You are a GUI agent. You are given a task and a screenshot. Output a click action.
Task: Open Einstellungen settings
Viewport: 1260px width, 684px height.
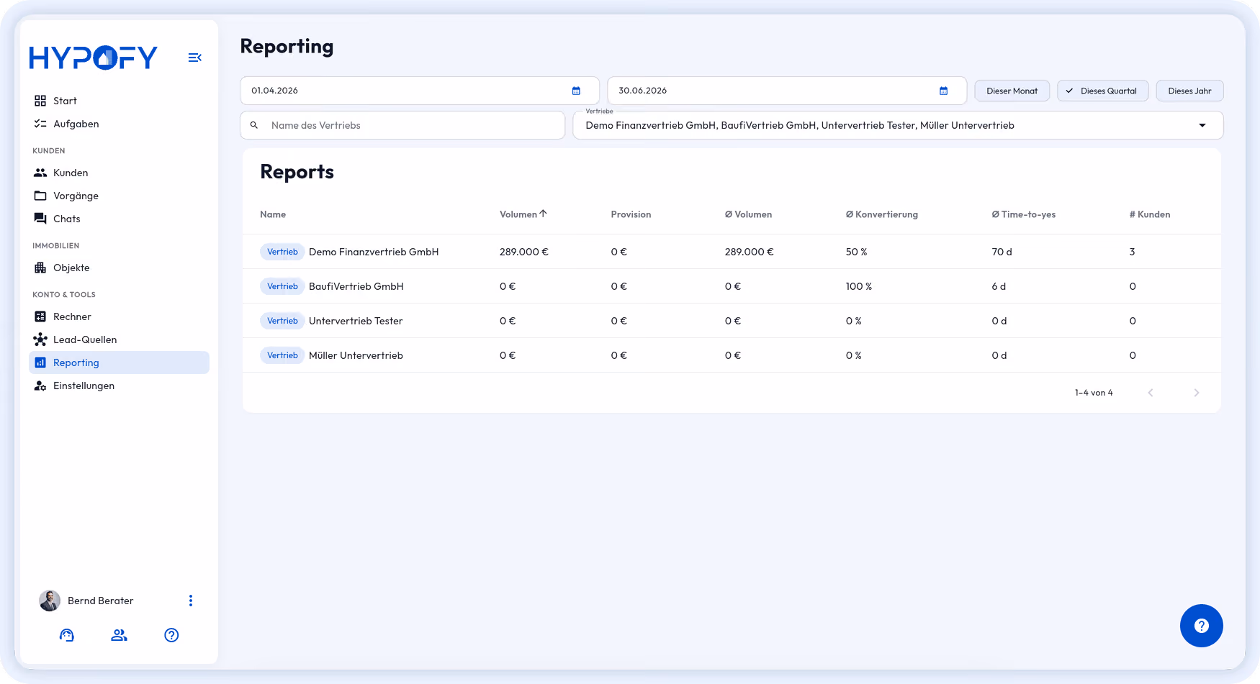(119, 386)
